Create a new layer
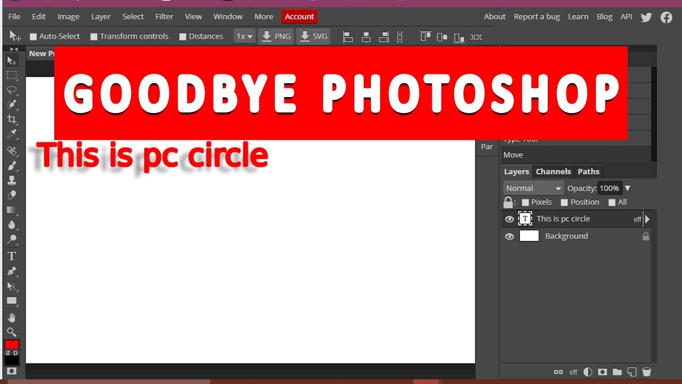Image resolution: width=682 pixels, height=384 pixels. click(x=632, y=372)
